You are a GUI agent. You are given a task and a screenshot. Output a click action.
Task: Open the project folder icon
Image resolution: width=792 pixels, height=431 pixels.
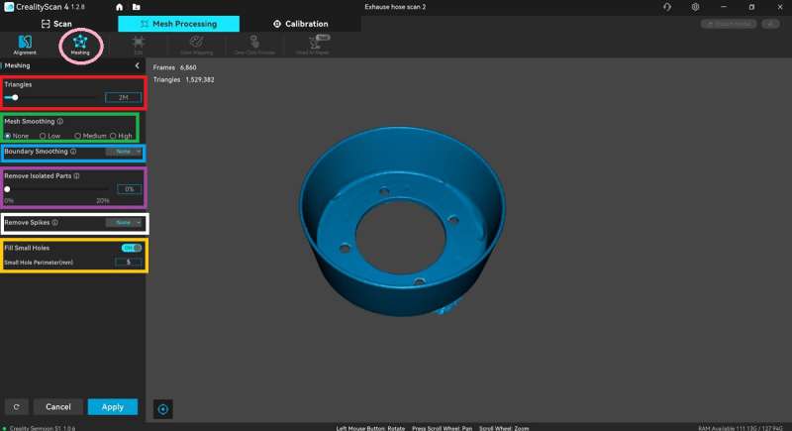135,7
